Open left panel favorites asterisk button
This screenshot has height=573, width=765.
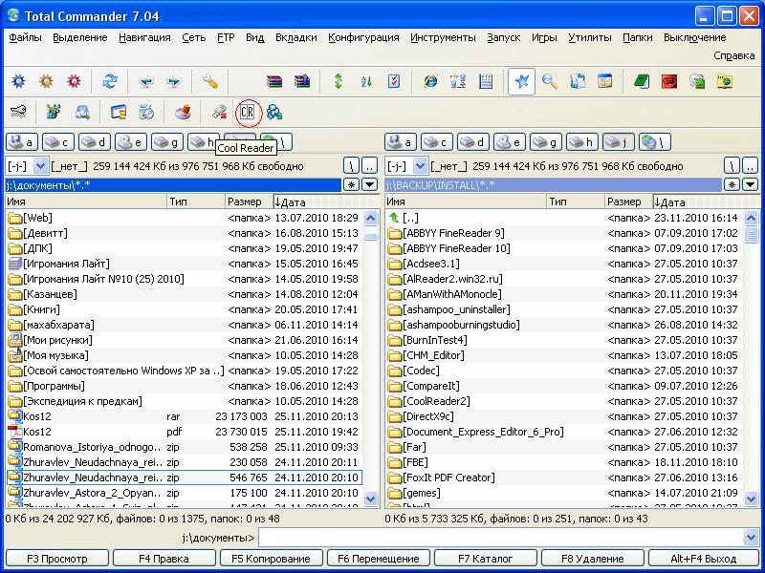pos(351,184)
